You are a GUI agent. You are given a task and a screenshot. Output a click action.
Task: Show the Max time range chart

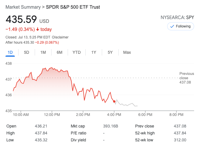point(127,52)
